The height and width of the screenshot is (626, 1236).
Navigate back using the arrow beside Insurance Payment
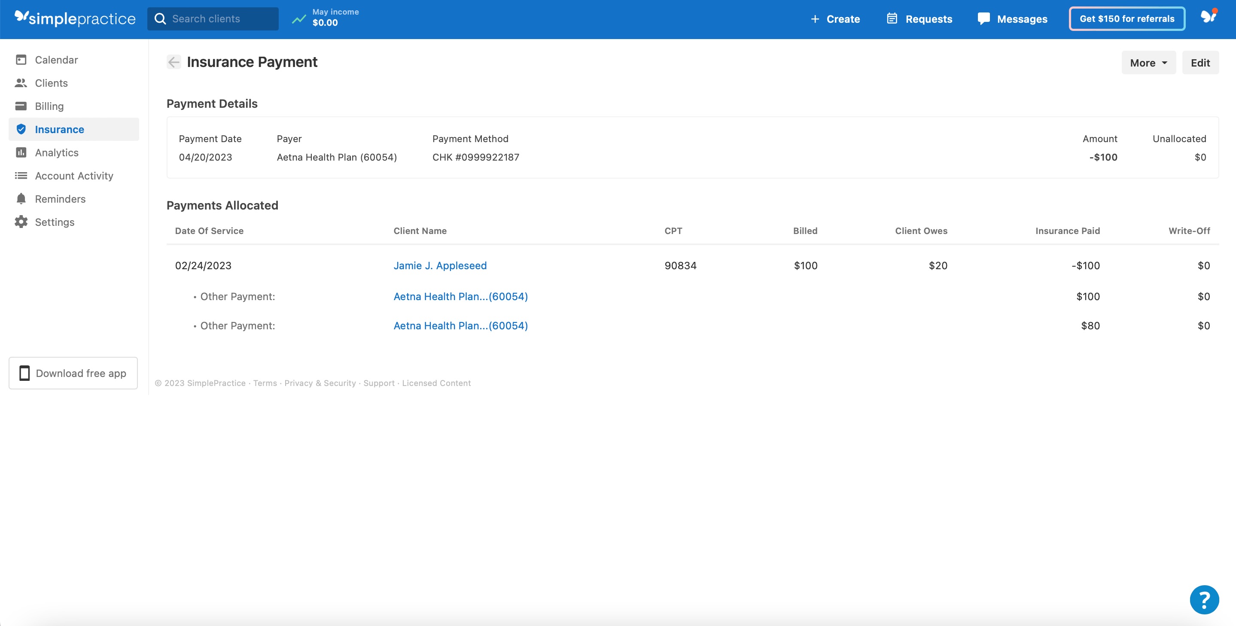coord(173,62)
